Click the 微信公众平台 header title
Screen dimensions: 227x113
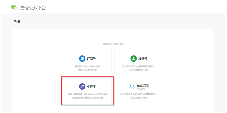[33, 8]
